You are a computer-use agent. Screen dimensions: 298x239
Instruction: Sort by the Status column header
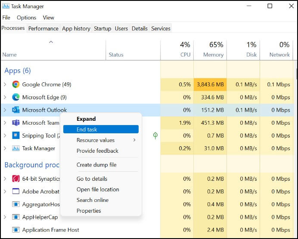coord(133,50)
